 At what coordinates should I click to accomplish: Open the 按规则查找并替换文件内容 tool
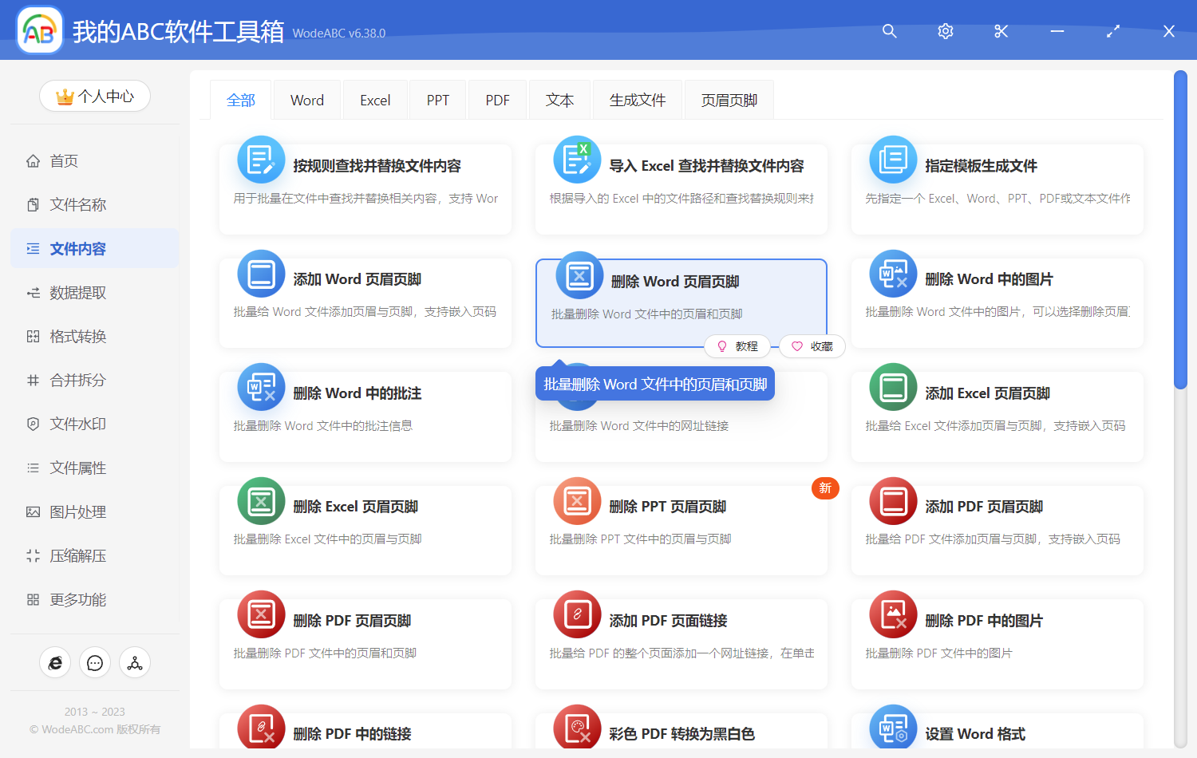[x=365, y=166]
